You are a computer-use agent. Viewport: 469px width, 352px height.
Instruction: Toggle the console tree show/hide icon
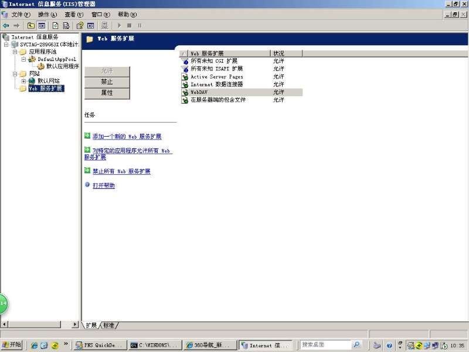[x=42, y=25]
